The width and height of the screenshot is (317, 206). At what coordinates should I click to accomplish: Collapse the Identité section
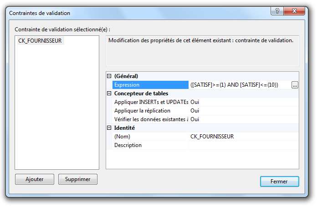coord(109,128)
